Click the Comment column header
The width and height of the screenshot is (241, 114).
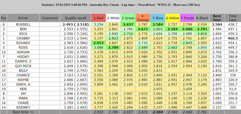(50, 18)
